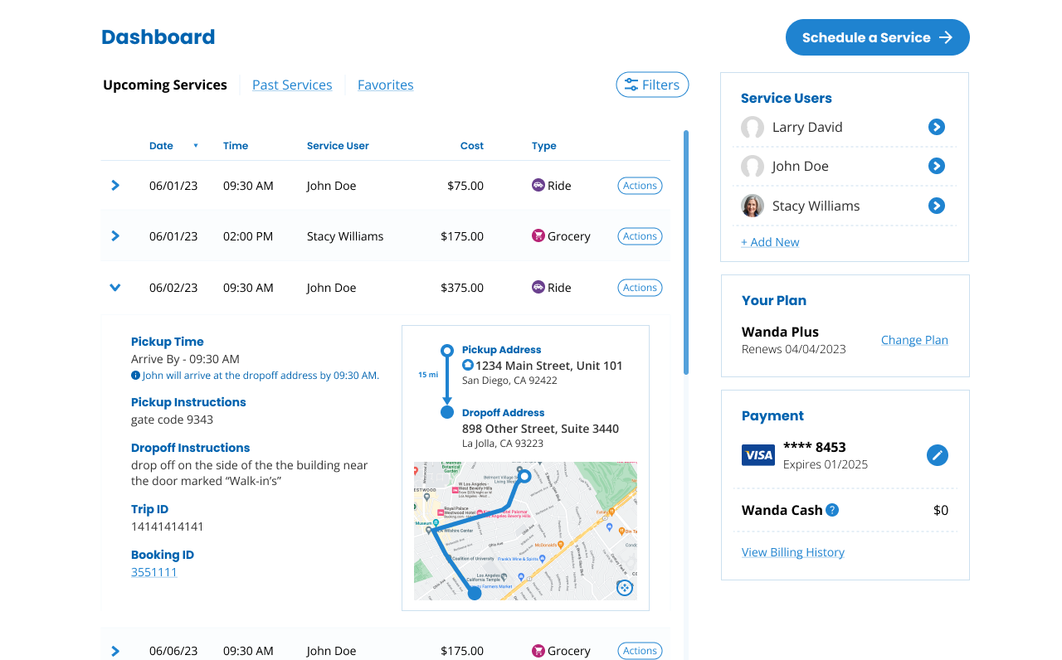Expand the 06/01/23 Stacy Williams row
The image size is (1062, 660).
115,236
